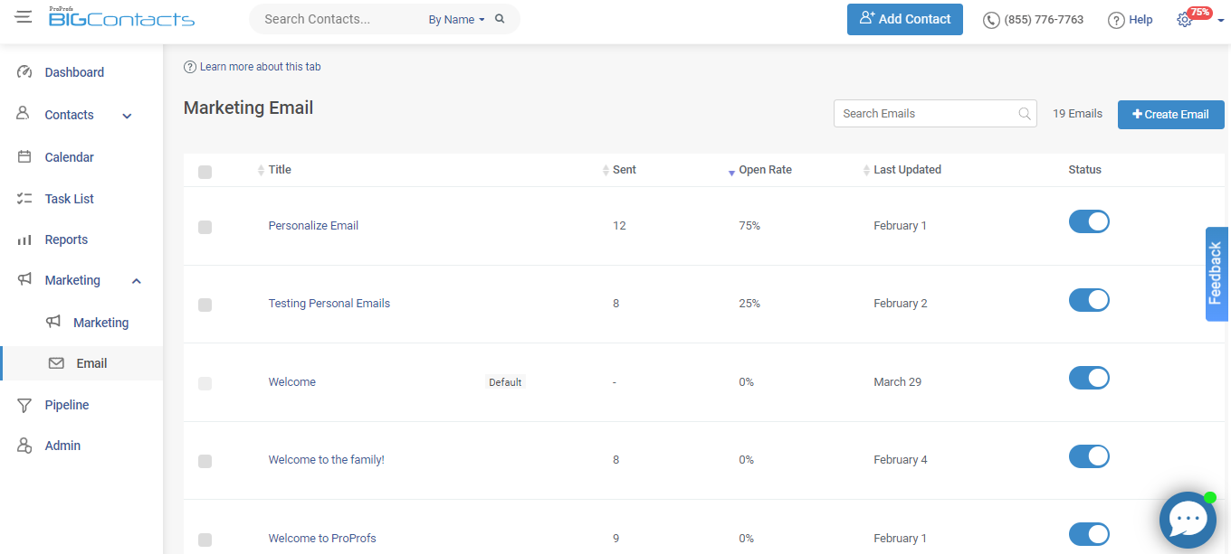Click the Pipeline funnel icon
Viewport: 1231px width, 554px height.
[x=25, y=405]
